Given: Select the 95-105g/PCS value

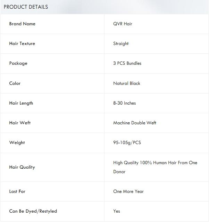Looking at the screenshot, I should click(127, 143).
